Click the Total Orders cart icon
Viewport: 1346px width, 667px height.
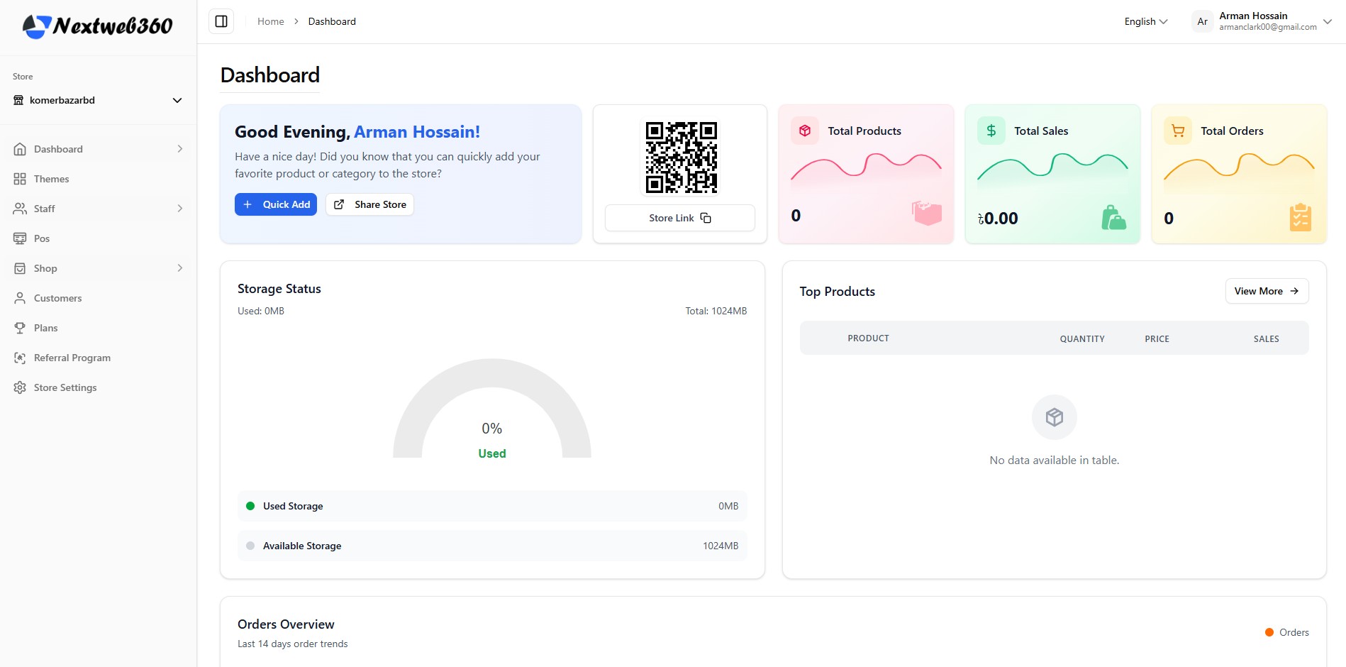[x=1177, y=131]
